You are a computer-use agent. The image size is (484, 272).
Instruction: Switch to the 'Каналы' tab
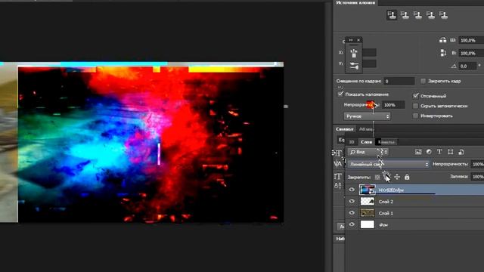[386, 142]
